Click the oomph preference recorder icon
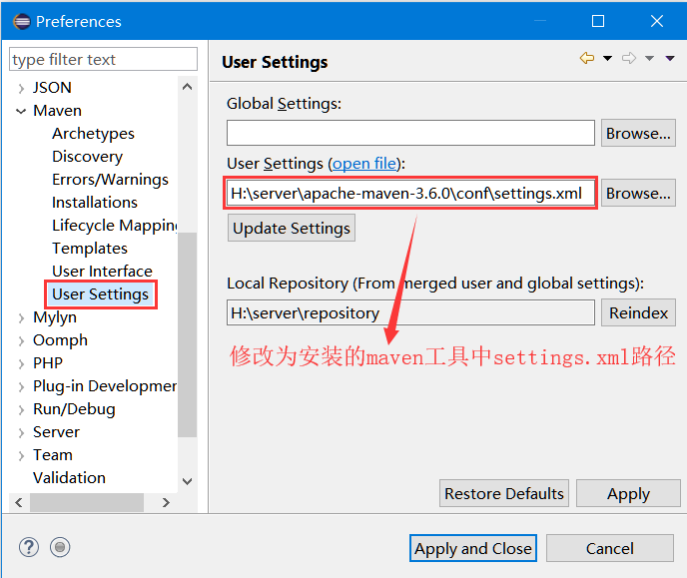 click(x=60, y=547)
